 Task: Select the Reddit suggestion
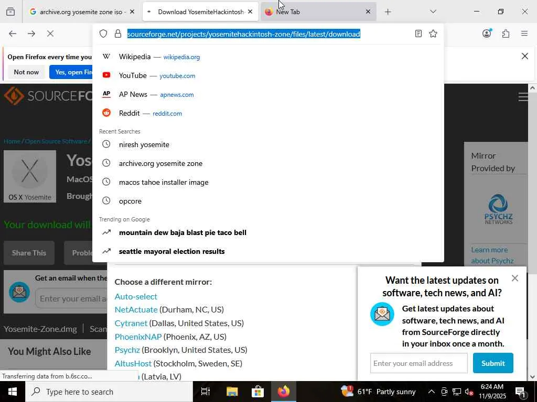268,113
